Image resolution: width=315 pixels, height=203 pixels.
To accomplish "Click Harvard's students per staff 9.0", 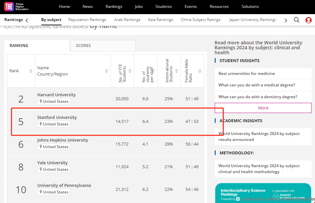I will click(145, 99).
